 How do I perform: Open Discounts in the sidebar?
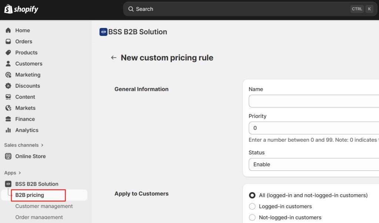(27, 86)
